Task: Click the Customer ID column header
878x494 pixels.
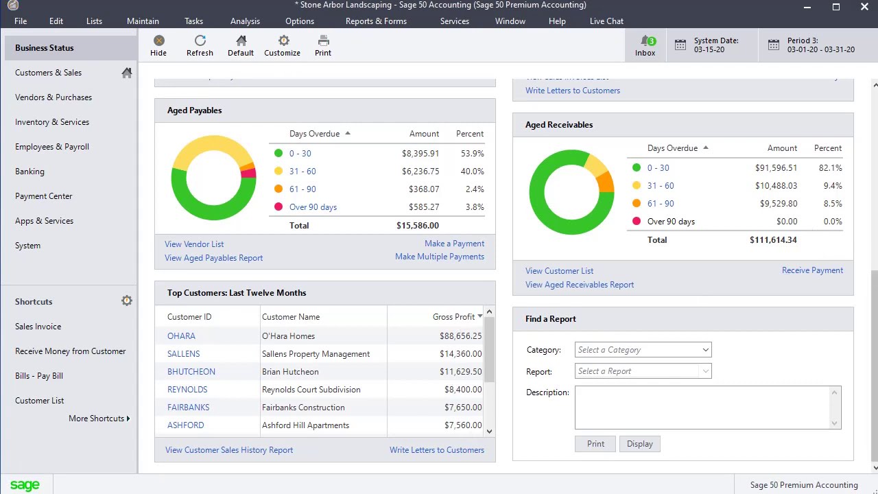Action: [x=189, y=317]
